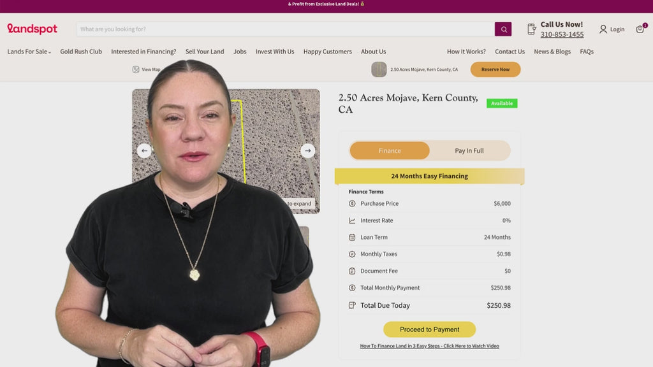Click the phone icon beside Call Us Now
Screen dimensions: 653x367
531,29
